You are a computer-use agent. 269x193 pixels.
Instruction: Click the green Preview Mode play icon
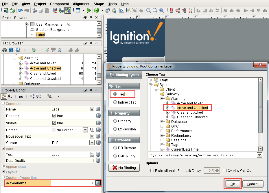tap(89, 11)
